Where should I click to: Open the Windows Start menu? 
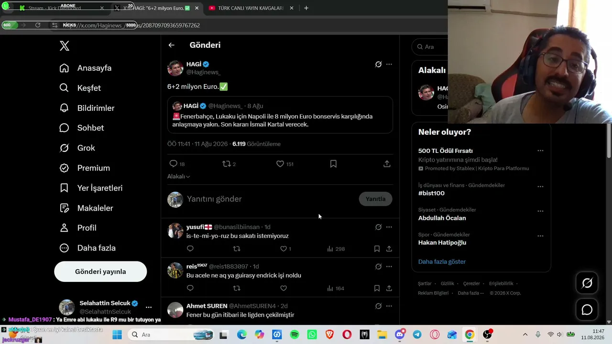pyautogui.click(x=117, y=334)
